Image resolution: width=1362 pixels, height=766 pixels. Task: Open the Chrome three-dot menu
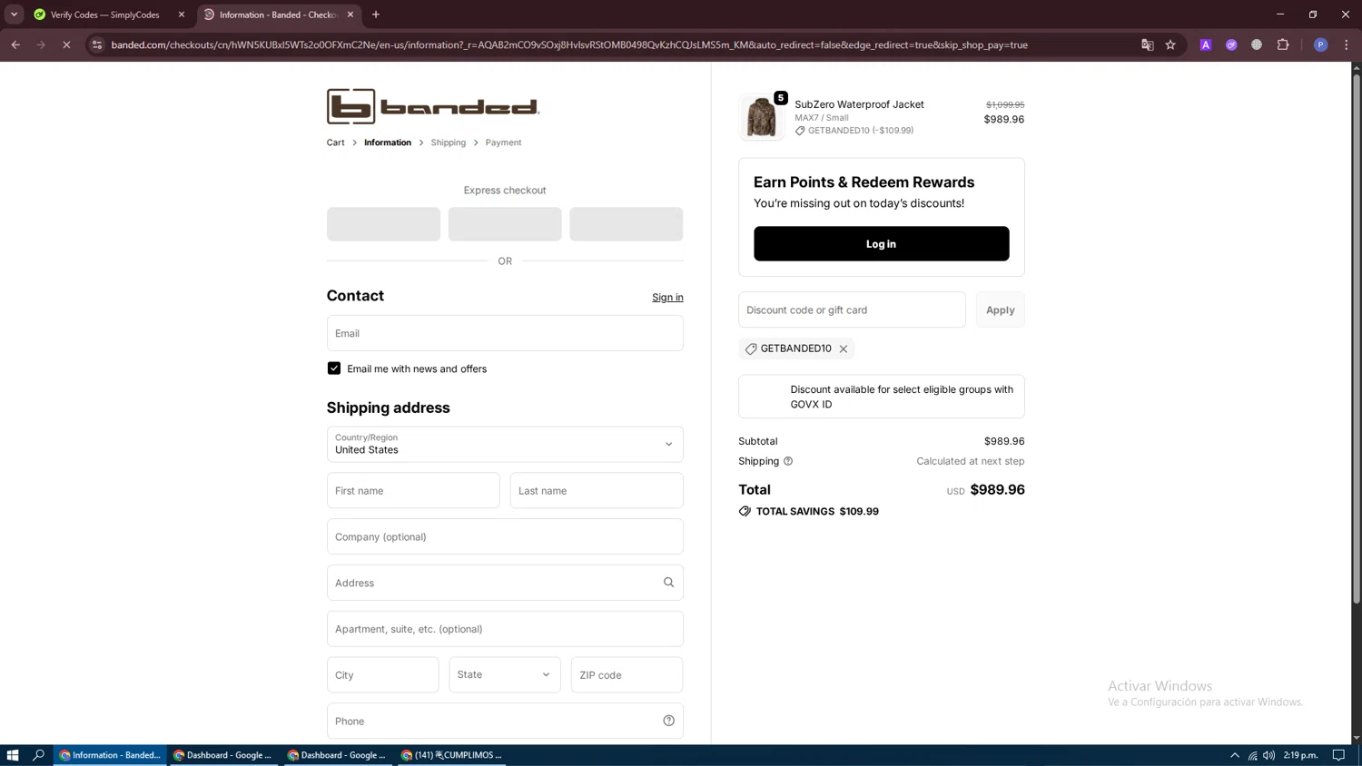pyautogui.click(x=1346, y=44)
